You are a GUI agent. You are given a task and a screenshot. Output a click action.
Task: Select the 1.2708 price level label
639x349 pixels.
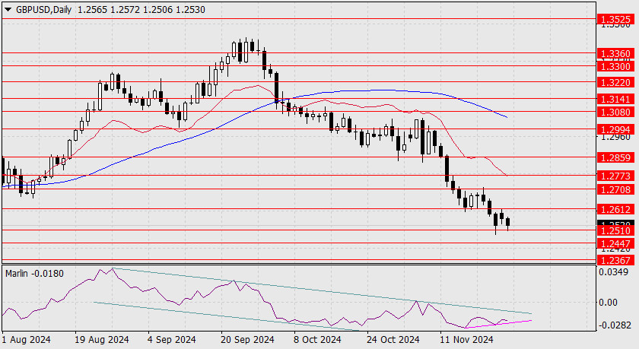615,190
